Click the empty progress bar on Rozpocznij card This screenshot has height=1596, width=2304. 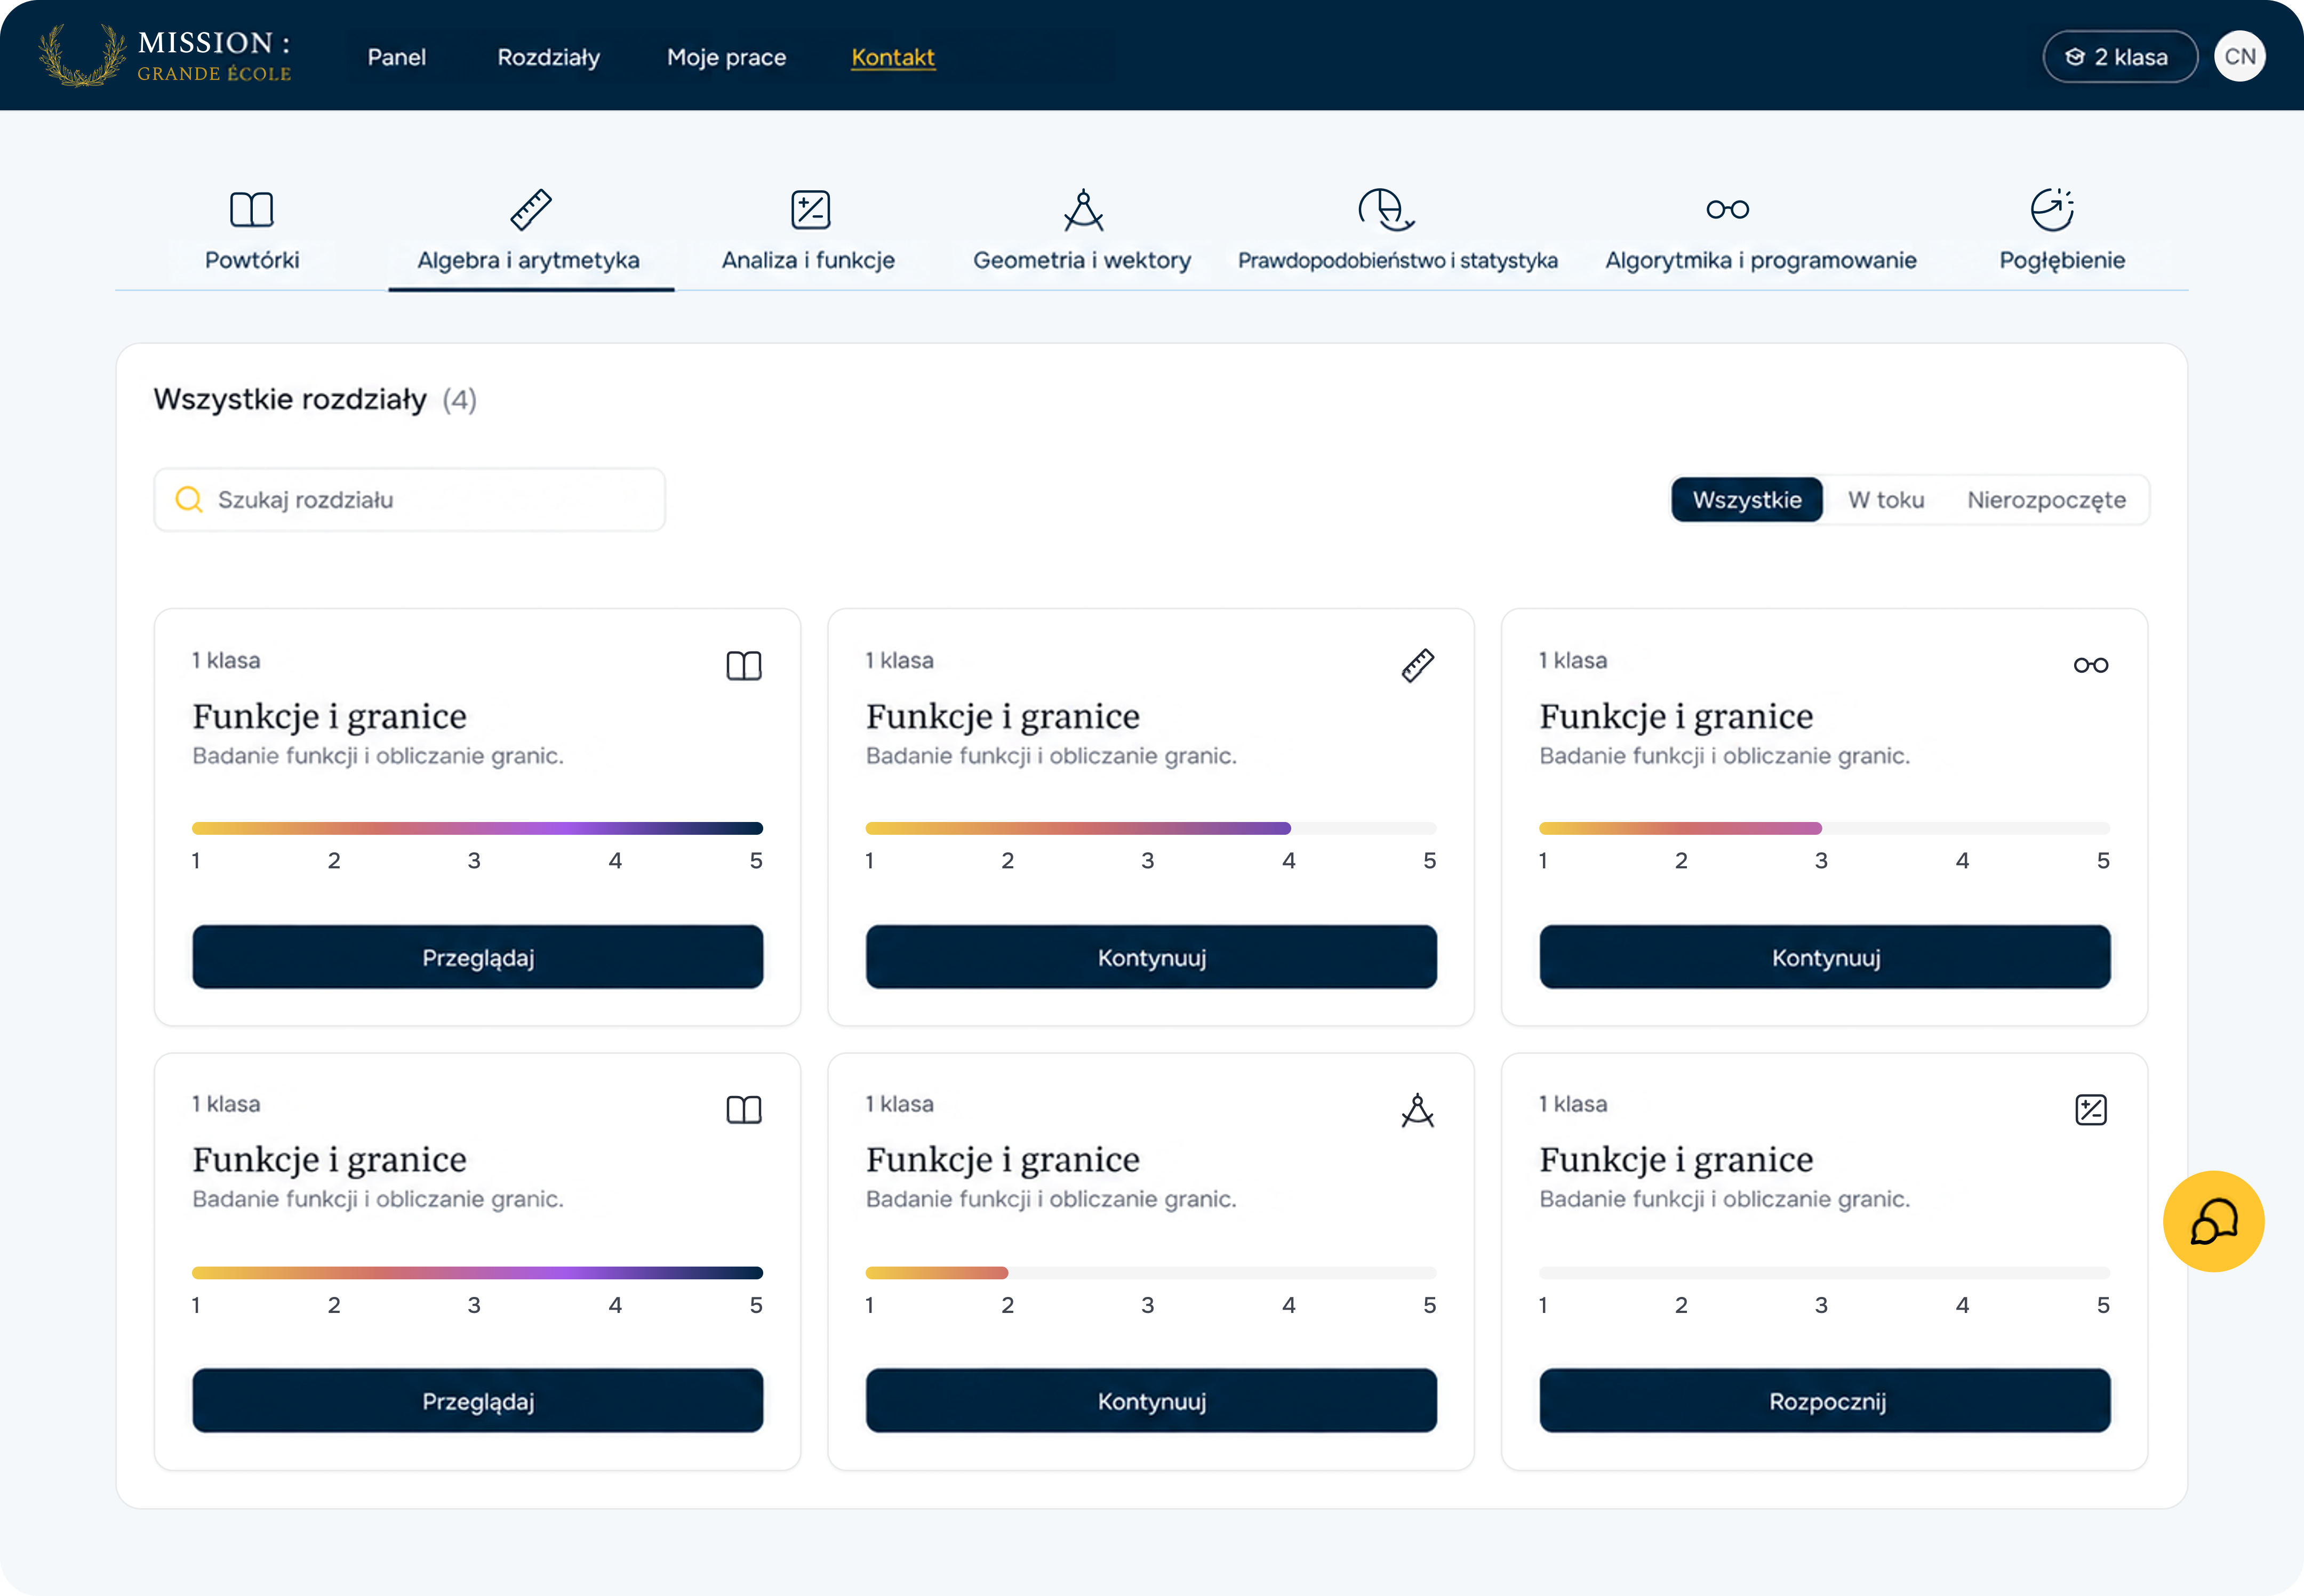[x=1825, y=1273]
